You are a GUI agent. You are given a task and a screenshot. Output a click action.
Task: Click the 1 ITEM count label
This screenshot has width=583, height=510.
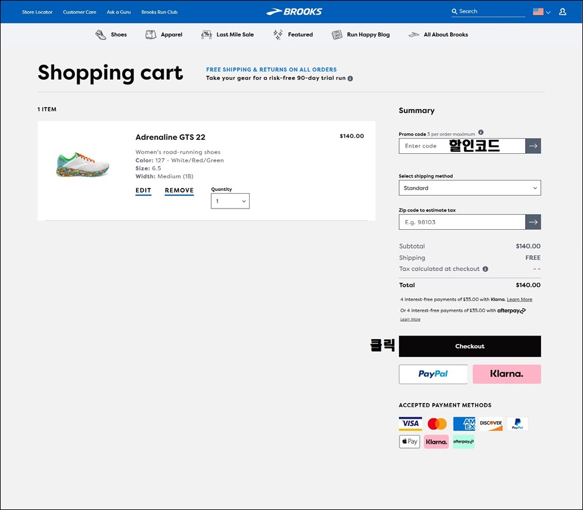tap(47, 109)
